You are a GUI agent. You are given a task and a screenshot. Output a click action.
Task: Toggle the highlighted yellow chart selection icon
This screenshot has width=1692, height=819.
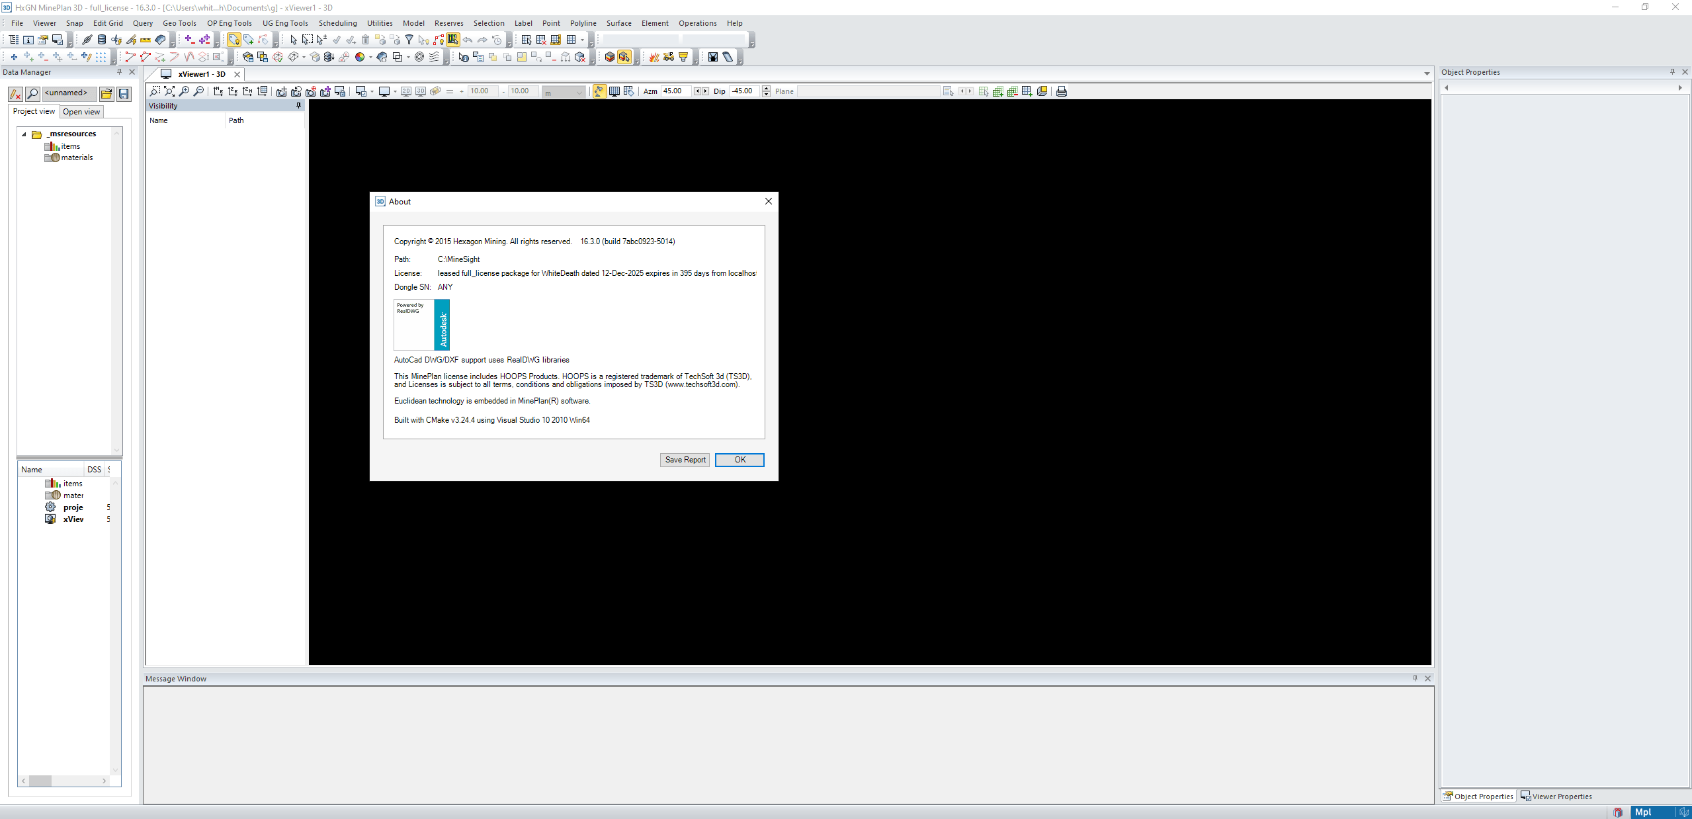453,40
